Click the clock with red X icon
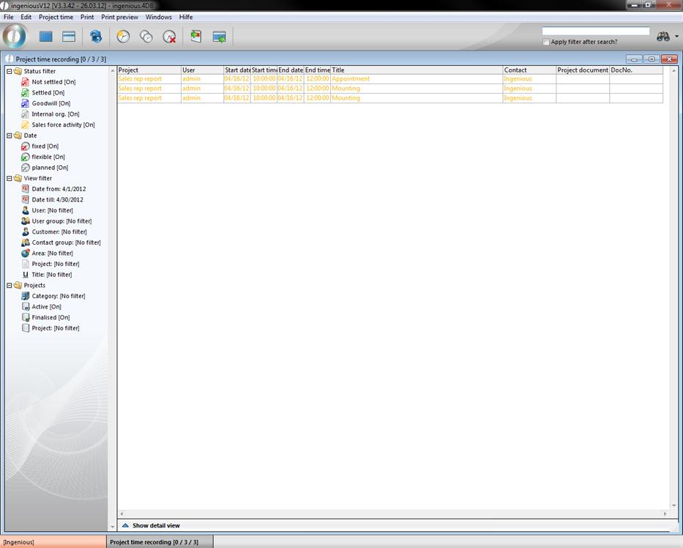 pyautogui.click(x=169, y=37)
